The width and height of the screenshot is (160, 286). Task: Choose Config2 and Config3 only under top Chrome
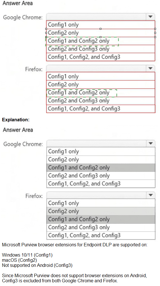click(x=100, y=49)
